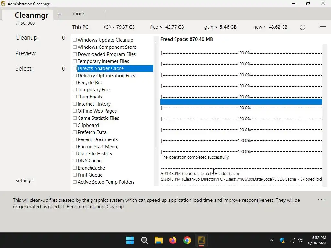Tick the Offline Web Pages checkbox
Viewport: 331px width, 248px height.
click(x=75, y=111)
